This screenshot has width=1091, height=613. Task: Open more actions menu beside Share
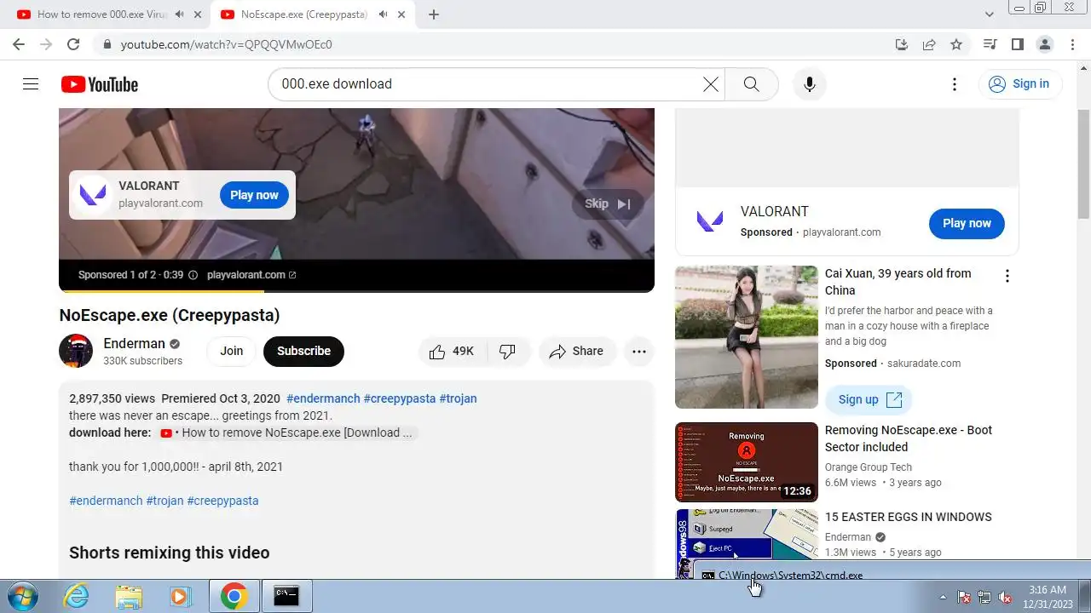pyautogui.click(x=639, y=351)
